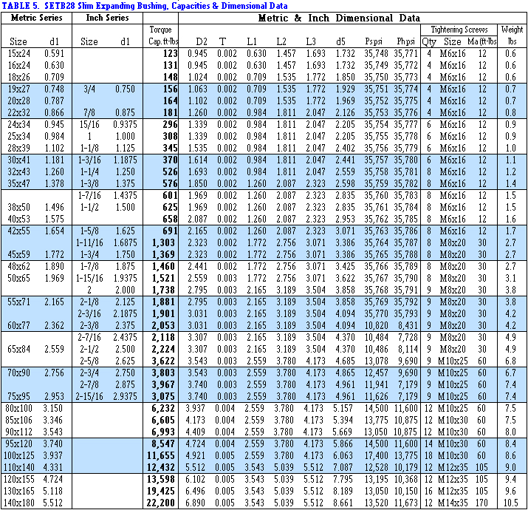Screen dimensions: 528x510
Task: Click Ph psi value '8,431'
Action: [408, 326]
